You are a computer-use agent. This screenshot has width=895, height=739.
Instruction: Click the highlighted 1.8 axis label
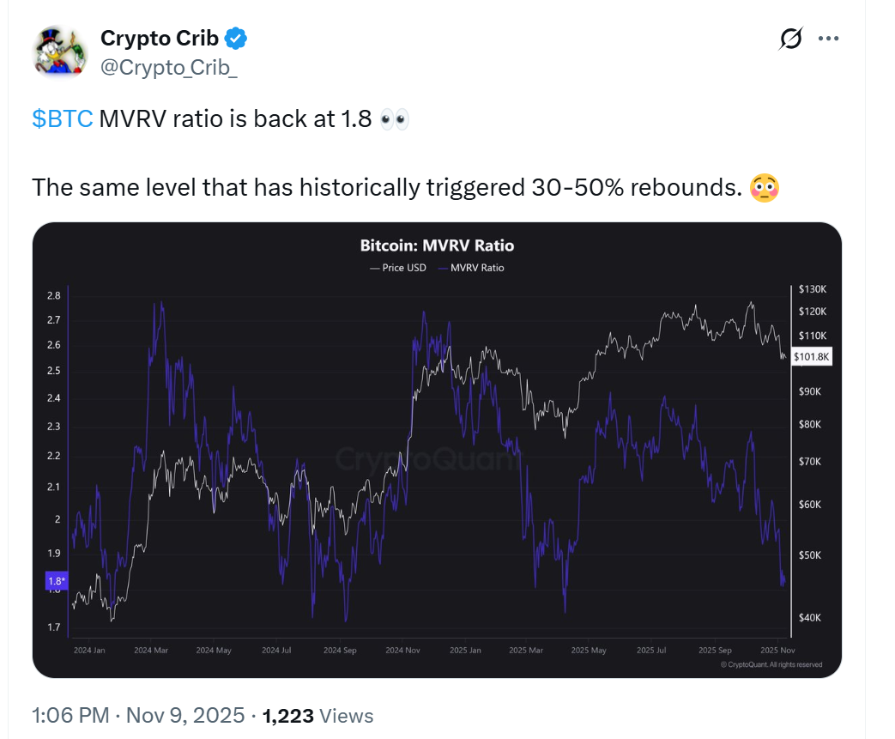click(57, 581)
